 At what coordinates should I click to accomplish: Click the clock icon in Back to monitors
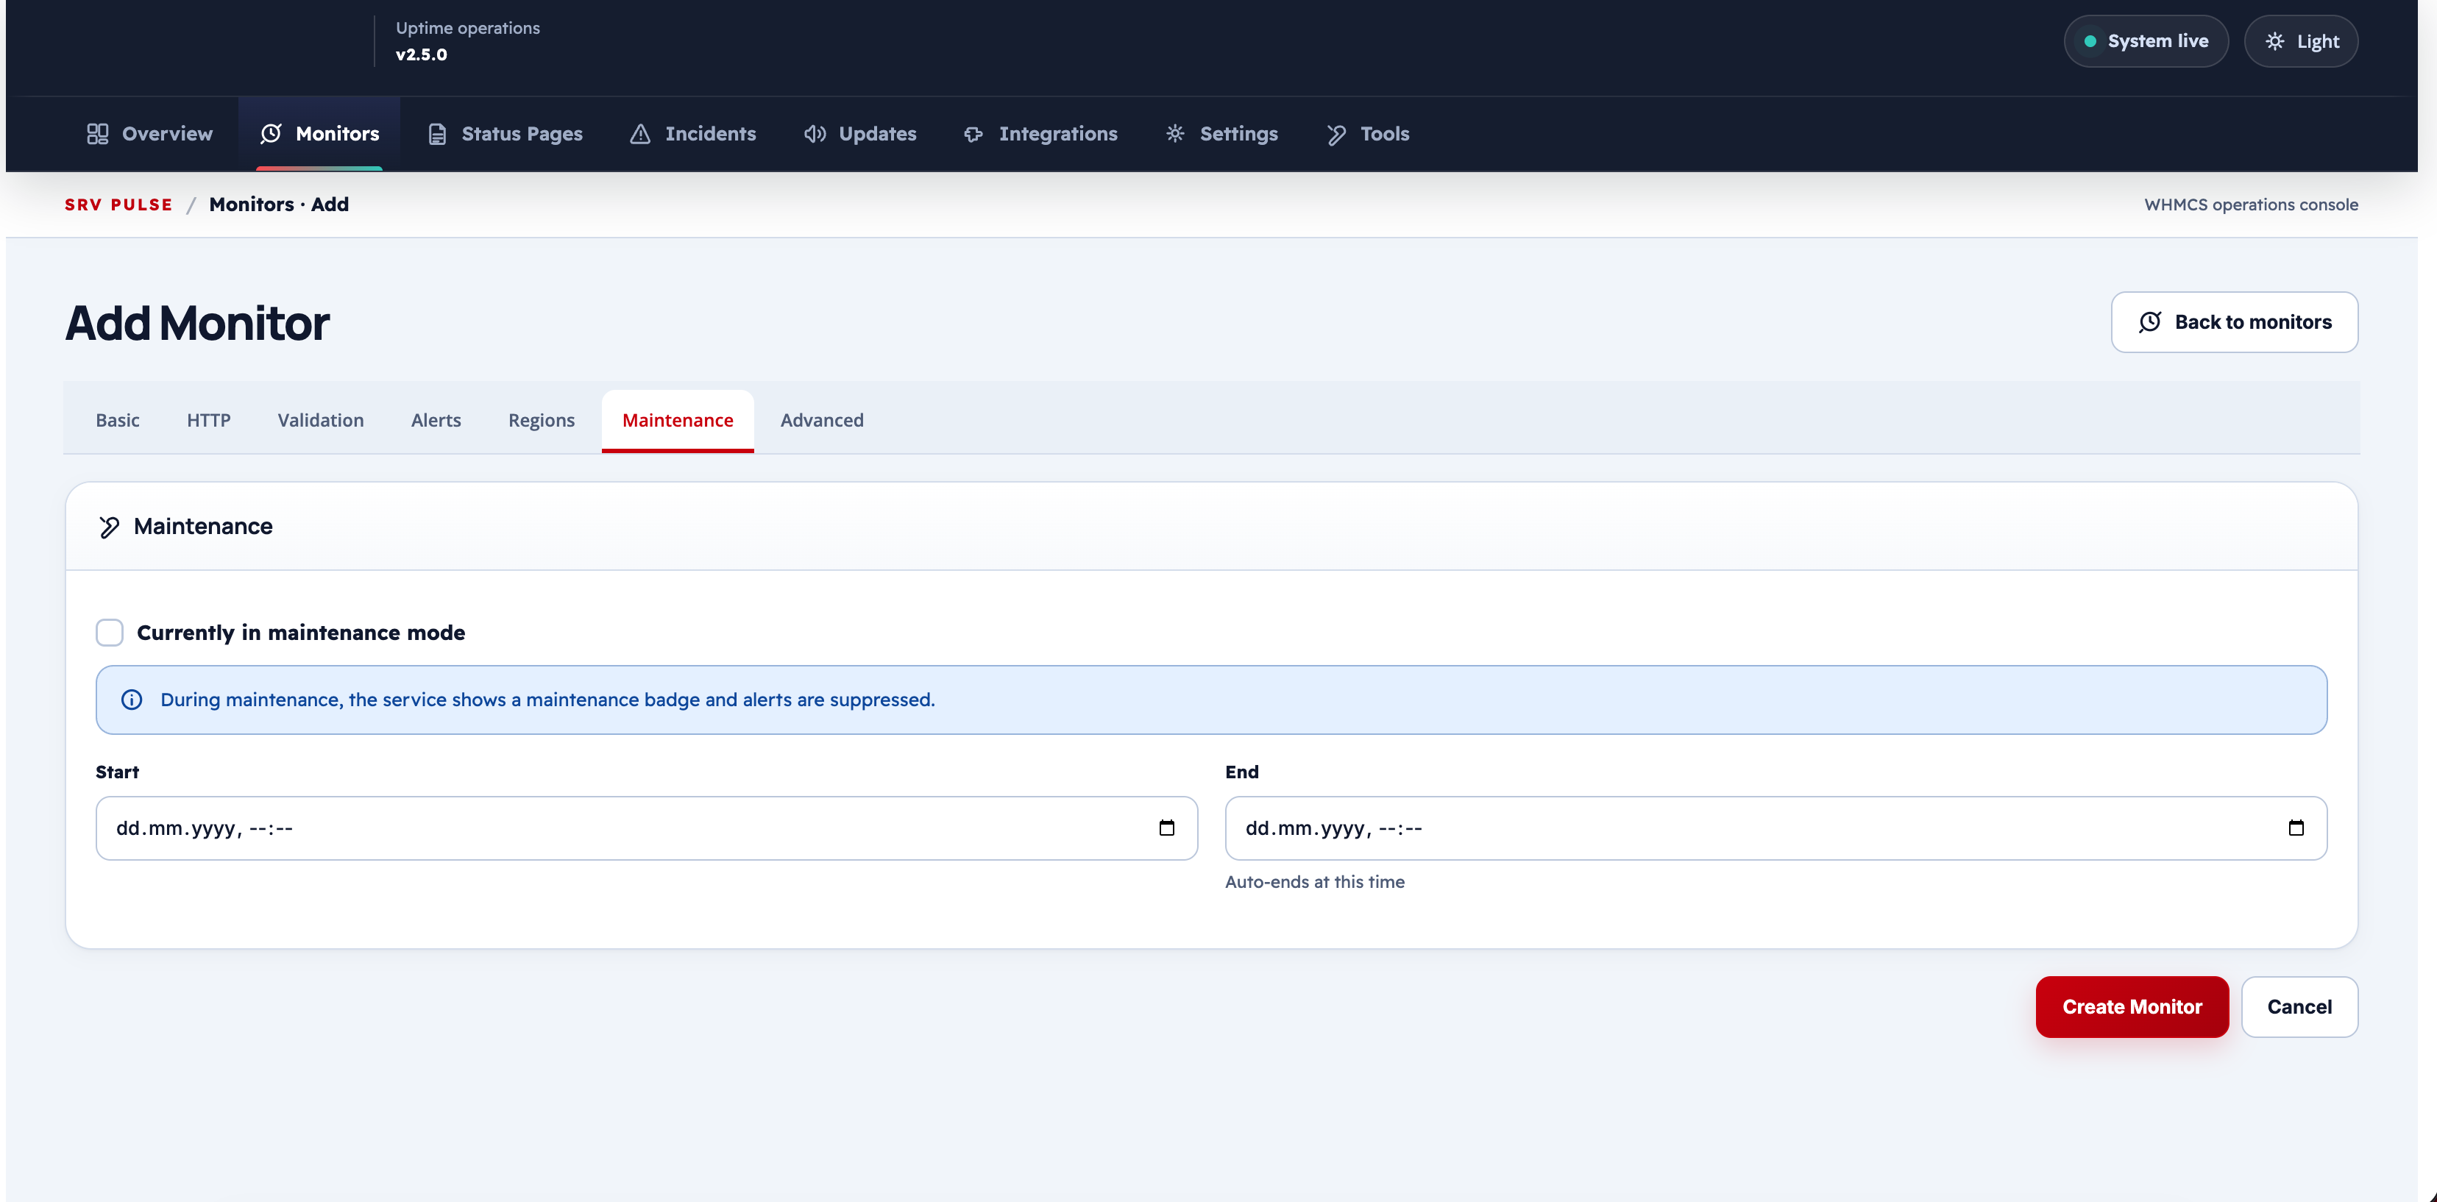click(2150, 321)
